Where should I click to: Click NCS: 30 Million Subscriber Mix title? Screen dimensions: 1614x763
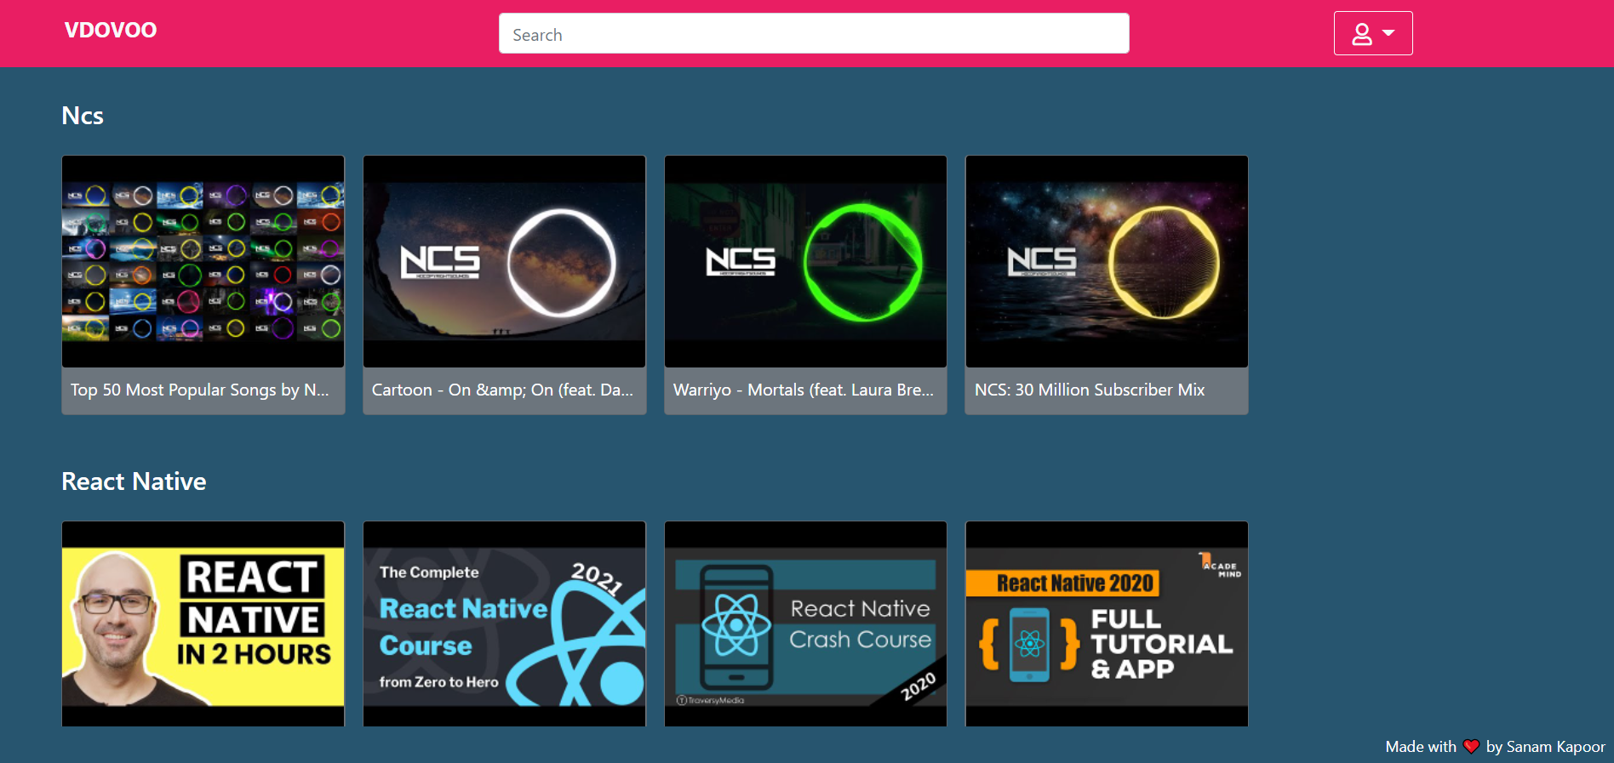(x=1089, y=390)
